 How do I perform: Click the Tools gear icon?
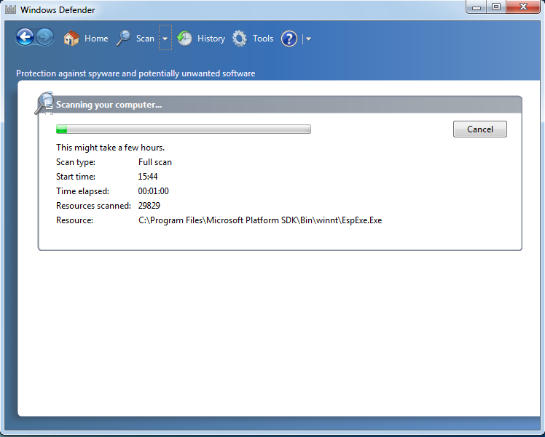pyautogui.click(x=240, y=39)
